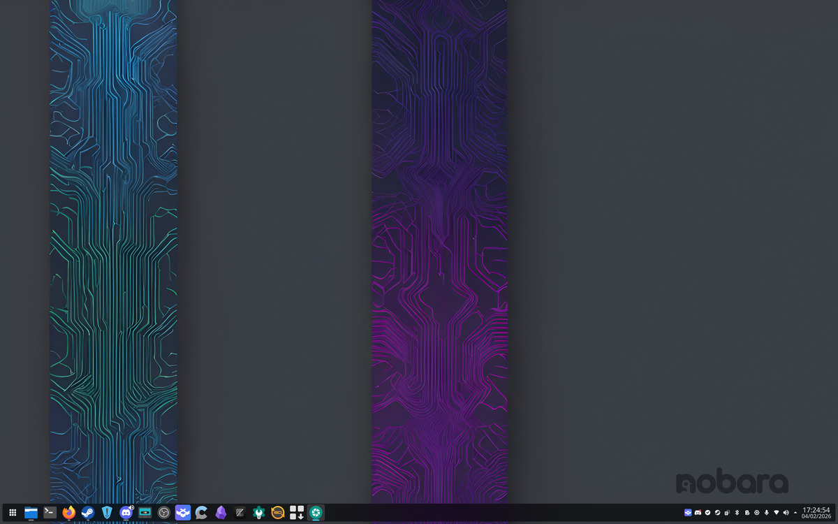
Task: Open the application launcher grid menu
Action: point(13,512)
